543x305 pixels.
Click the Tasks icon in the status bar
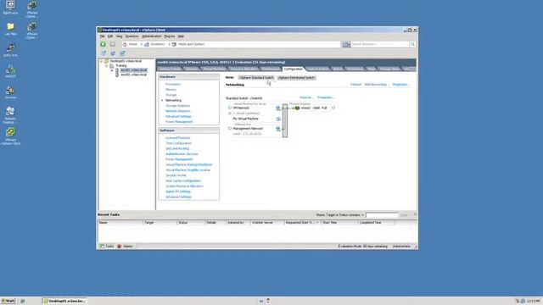point(102,247)
